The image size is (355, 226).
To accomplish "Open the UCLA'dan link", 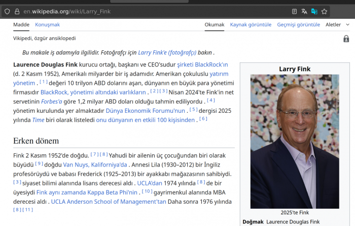I will point(150,183).
